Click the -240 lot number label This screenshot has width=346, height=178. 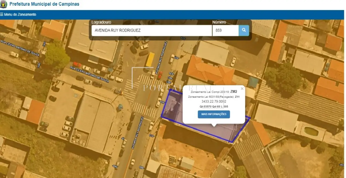[x=39, y=65]
